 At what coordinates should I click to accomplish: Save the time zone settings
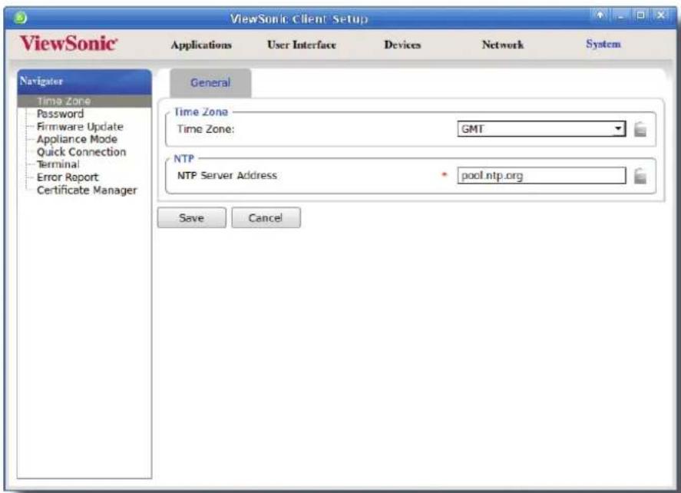click(x=191, y=217)
